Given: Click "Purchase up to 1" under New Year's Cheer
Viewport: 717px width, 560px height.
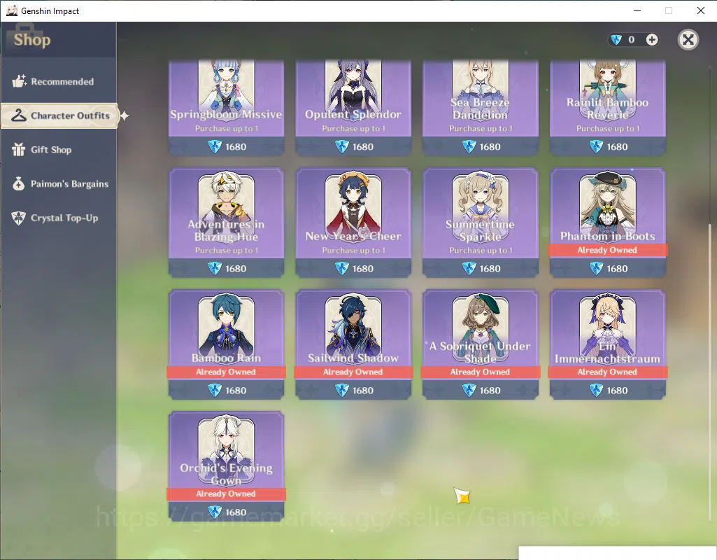Looking at the screenshot, I should [353, 251].
